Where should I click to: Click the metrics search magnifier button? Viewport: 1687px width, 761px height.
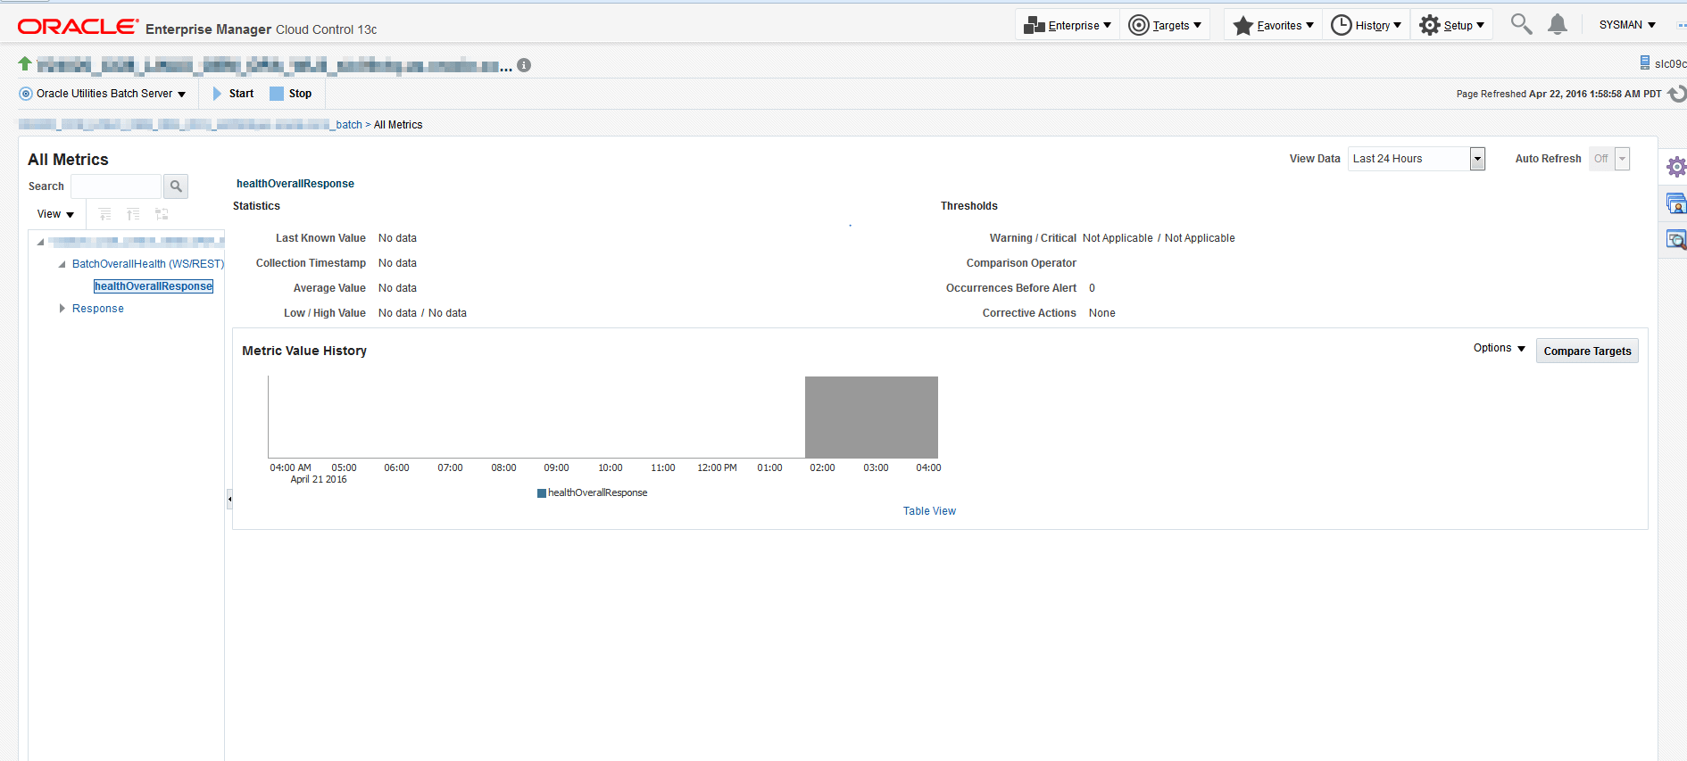click(x=176, y=186)
